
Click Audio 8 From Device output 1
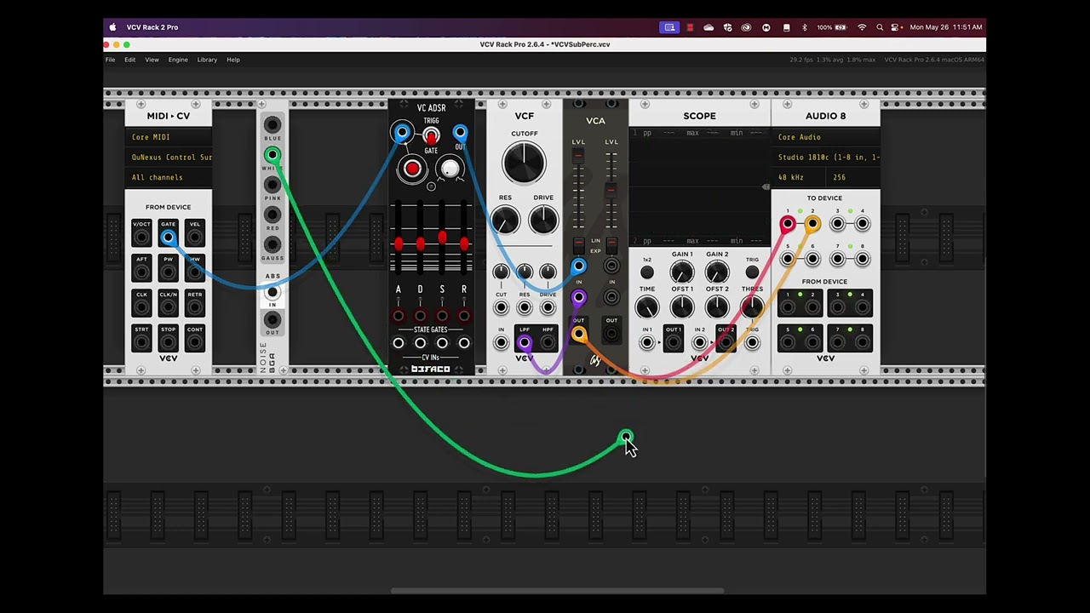787,308
